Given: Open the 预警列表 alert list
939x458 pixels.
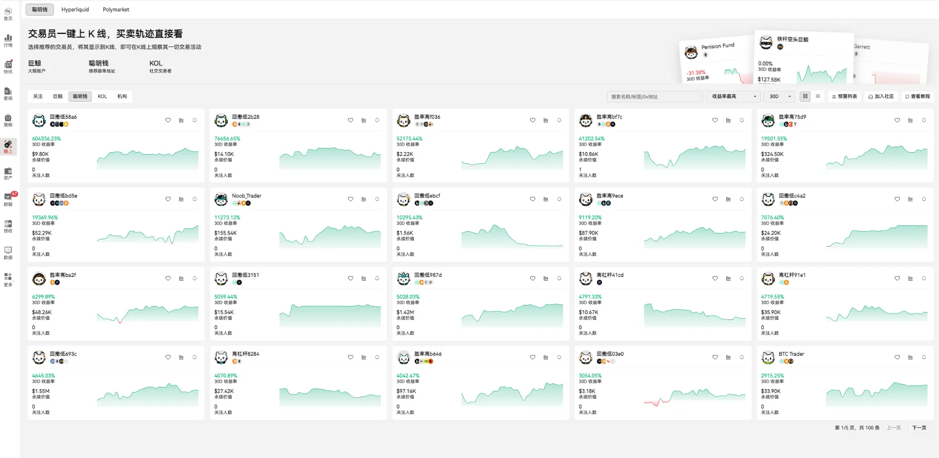Looking at the screenshot, I should click(844, 96).
